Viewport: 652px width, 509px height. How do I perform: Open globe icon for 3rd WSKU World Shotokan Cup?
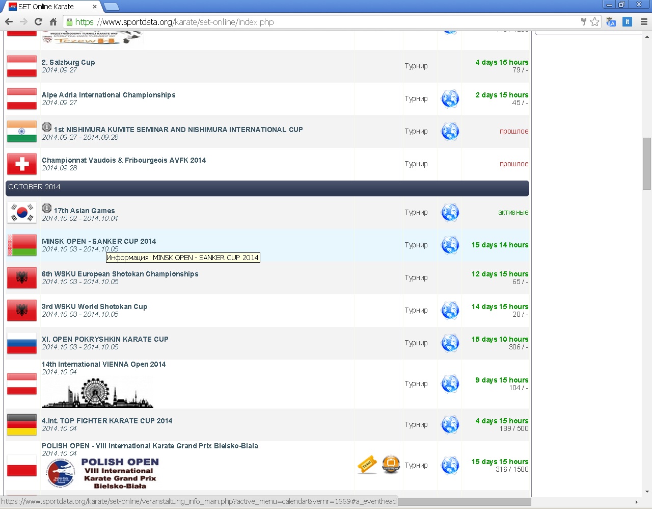click(450, 310)
